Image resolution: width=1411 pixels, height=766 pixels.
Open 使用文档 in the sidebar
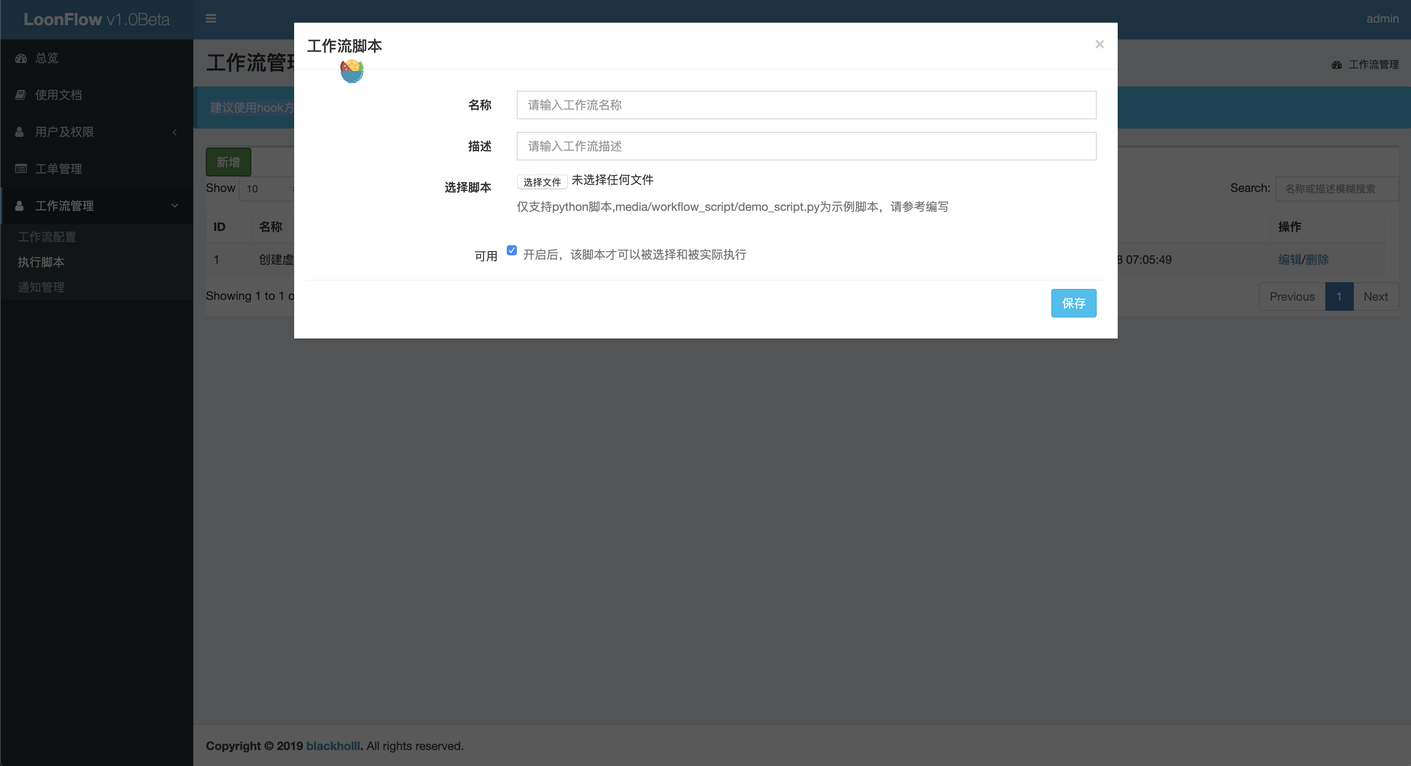[x=58, y=95]
